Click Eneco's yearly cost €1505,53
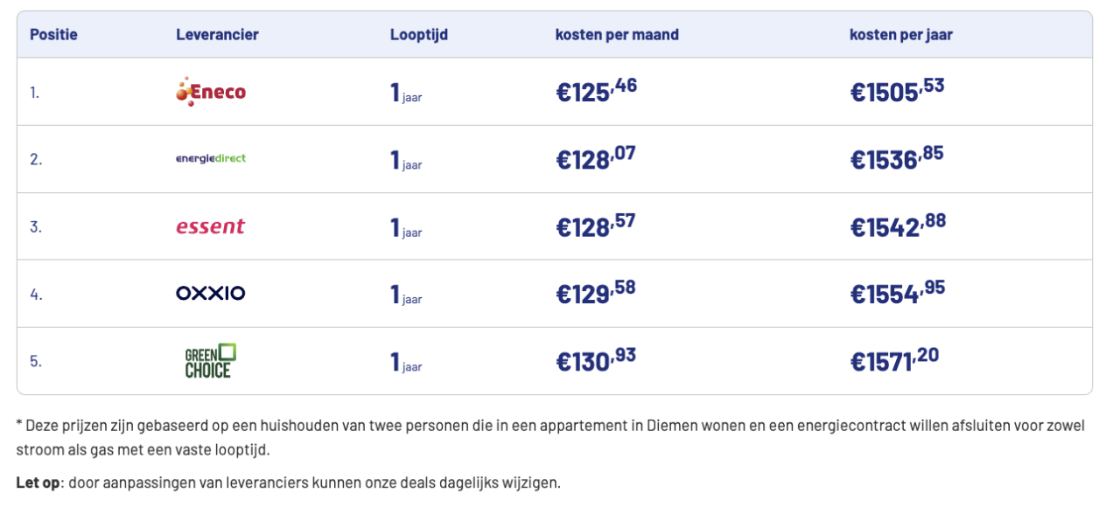The width and height of the screenshot is (1120, 507). click(x=897, y=91)
